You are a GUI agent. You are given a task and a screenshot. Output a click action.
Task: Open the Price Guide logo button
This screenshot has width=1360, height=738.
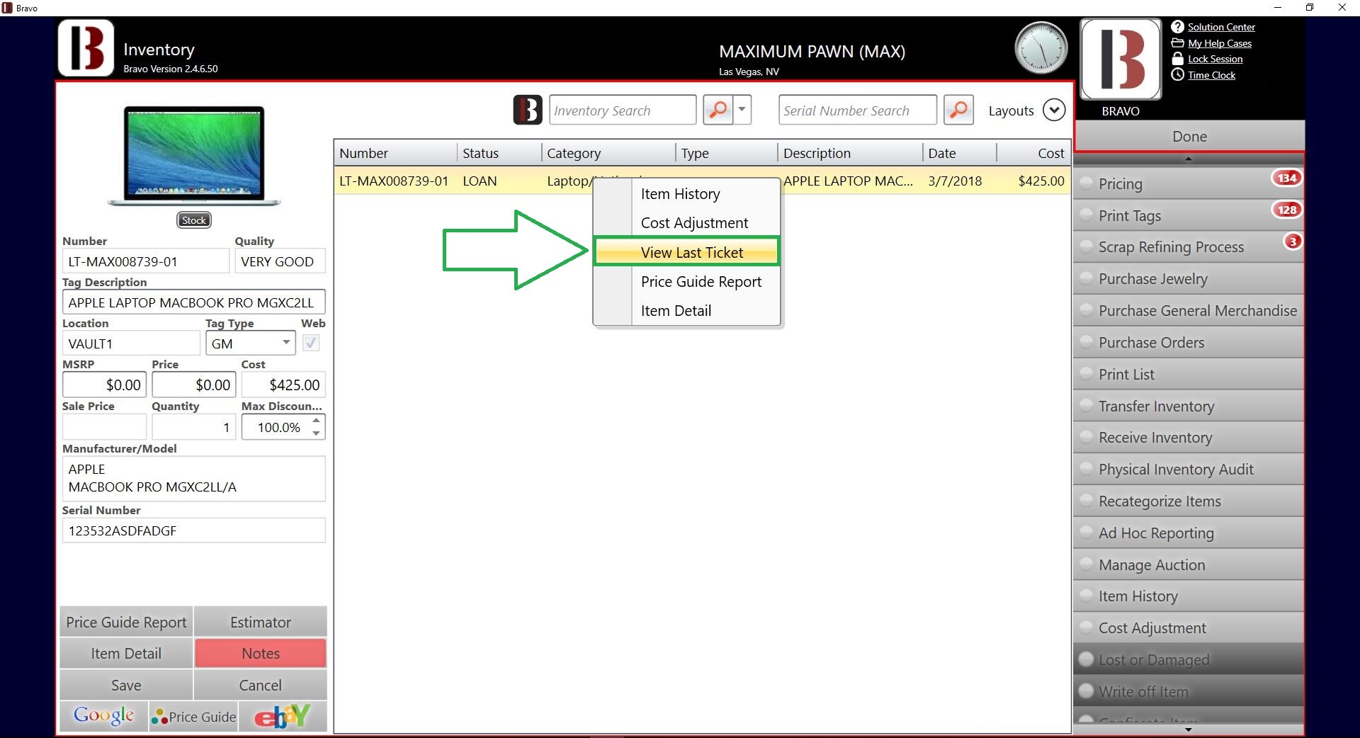point(193,716)
